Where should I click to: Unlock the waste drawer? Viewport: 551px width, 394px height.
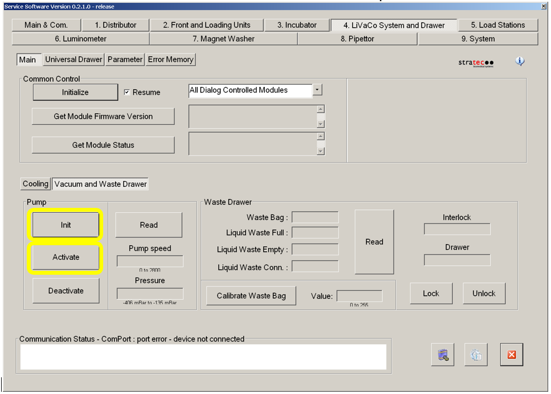coord(484,294)
